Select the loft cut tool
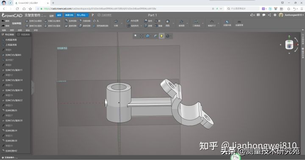 click(85, 26)
